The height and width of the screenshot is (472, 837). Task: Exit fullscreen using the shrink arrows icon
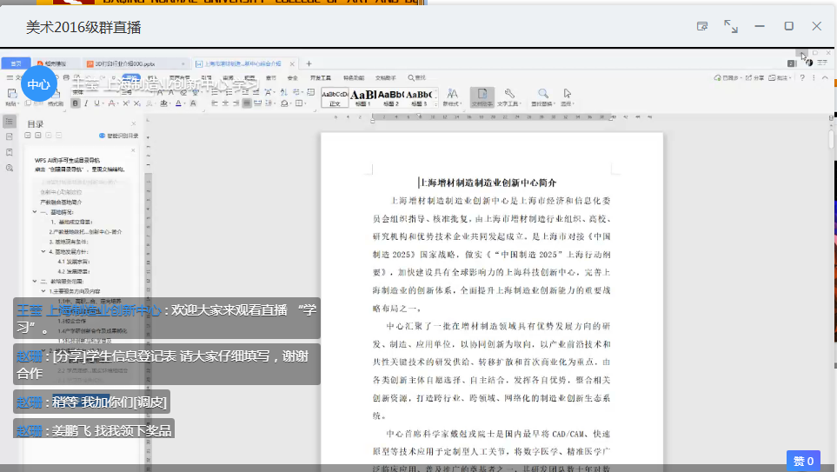(x=731, y=26)
